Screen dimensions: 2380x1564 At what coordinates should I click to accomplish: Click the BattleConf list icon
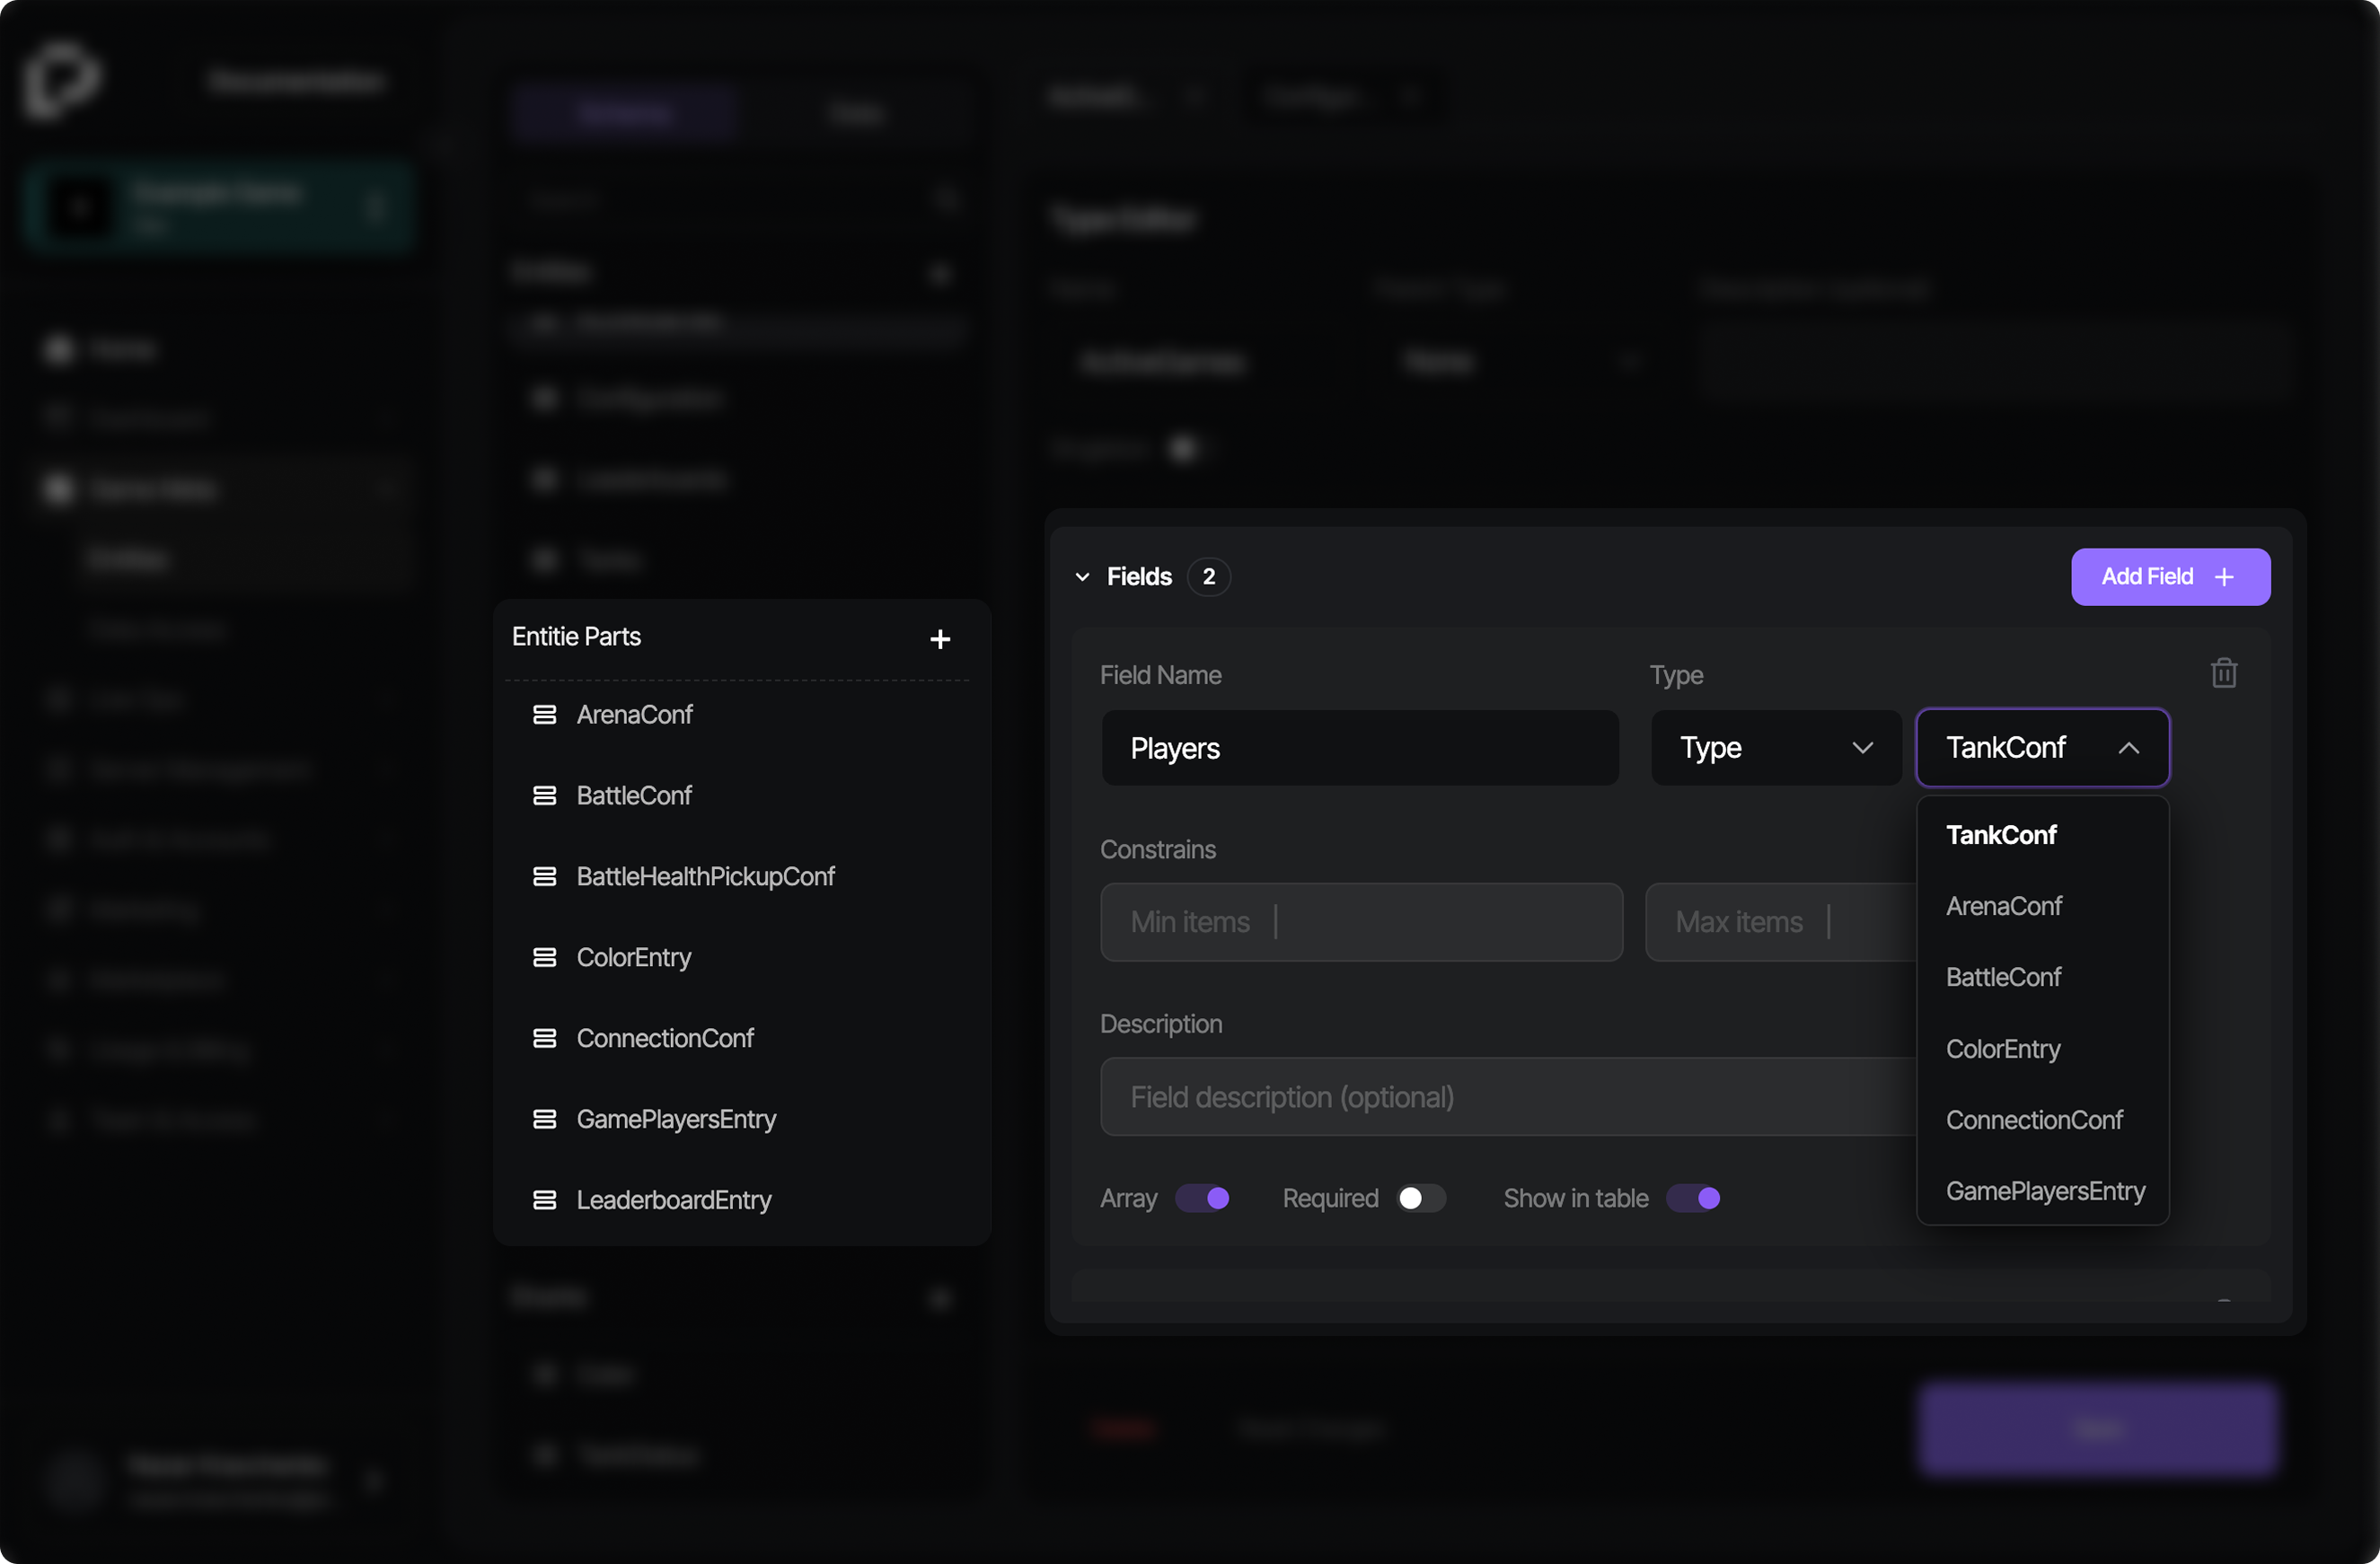tap(544, 795)
